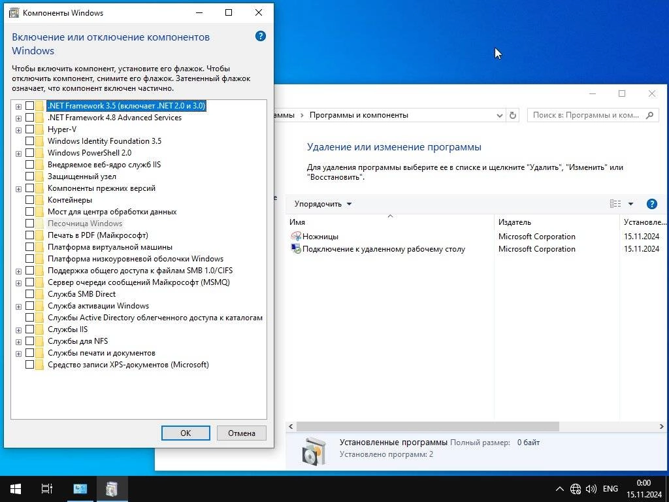This screenshot has height=502, width=669.
Task: Select Мост для центра обработки данных
Action: (112, 212)
